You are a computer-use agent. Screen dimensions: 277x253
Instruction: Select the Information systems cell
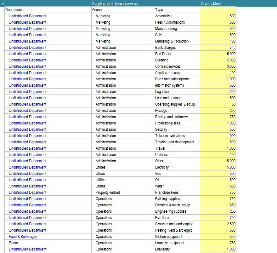pyautogui.click(x=175, y=85)
